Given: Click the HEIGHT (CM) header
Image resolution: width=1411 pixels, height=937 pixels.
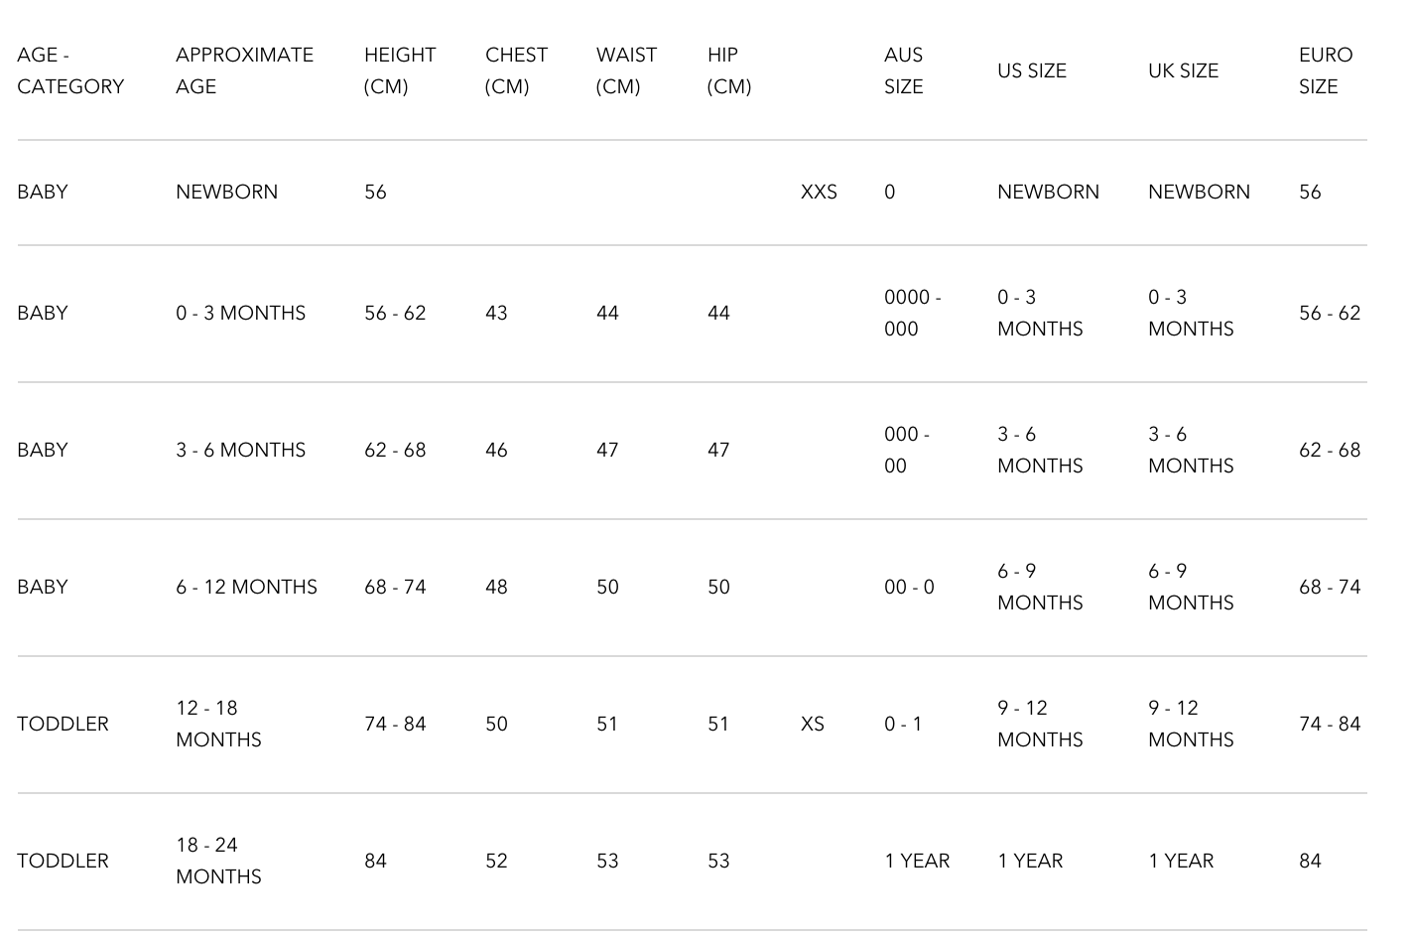Looking at the screenshot, I should tap(399, 70).
